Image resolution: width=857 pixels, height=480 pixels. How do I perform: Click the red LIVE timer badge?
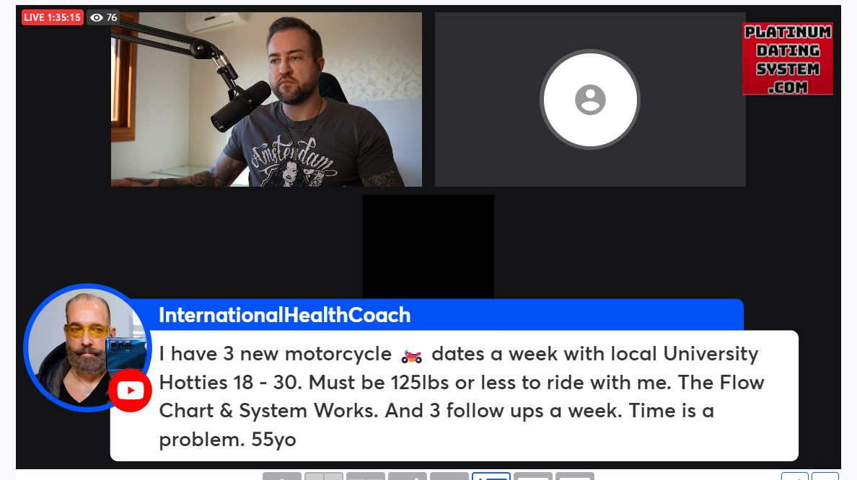tap(53, 17)
